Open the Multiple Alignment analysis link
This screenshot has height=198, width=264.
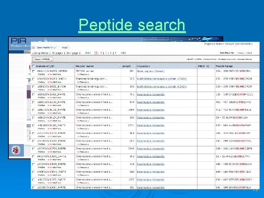coord(227,59)
